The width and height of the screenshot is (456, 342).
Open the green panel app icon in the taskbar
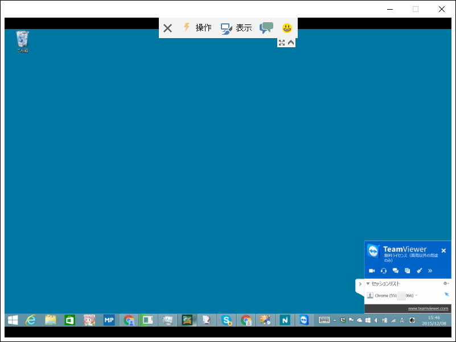pos(148,320)
